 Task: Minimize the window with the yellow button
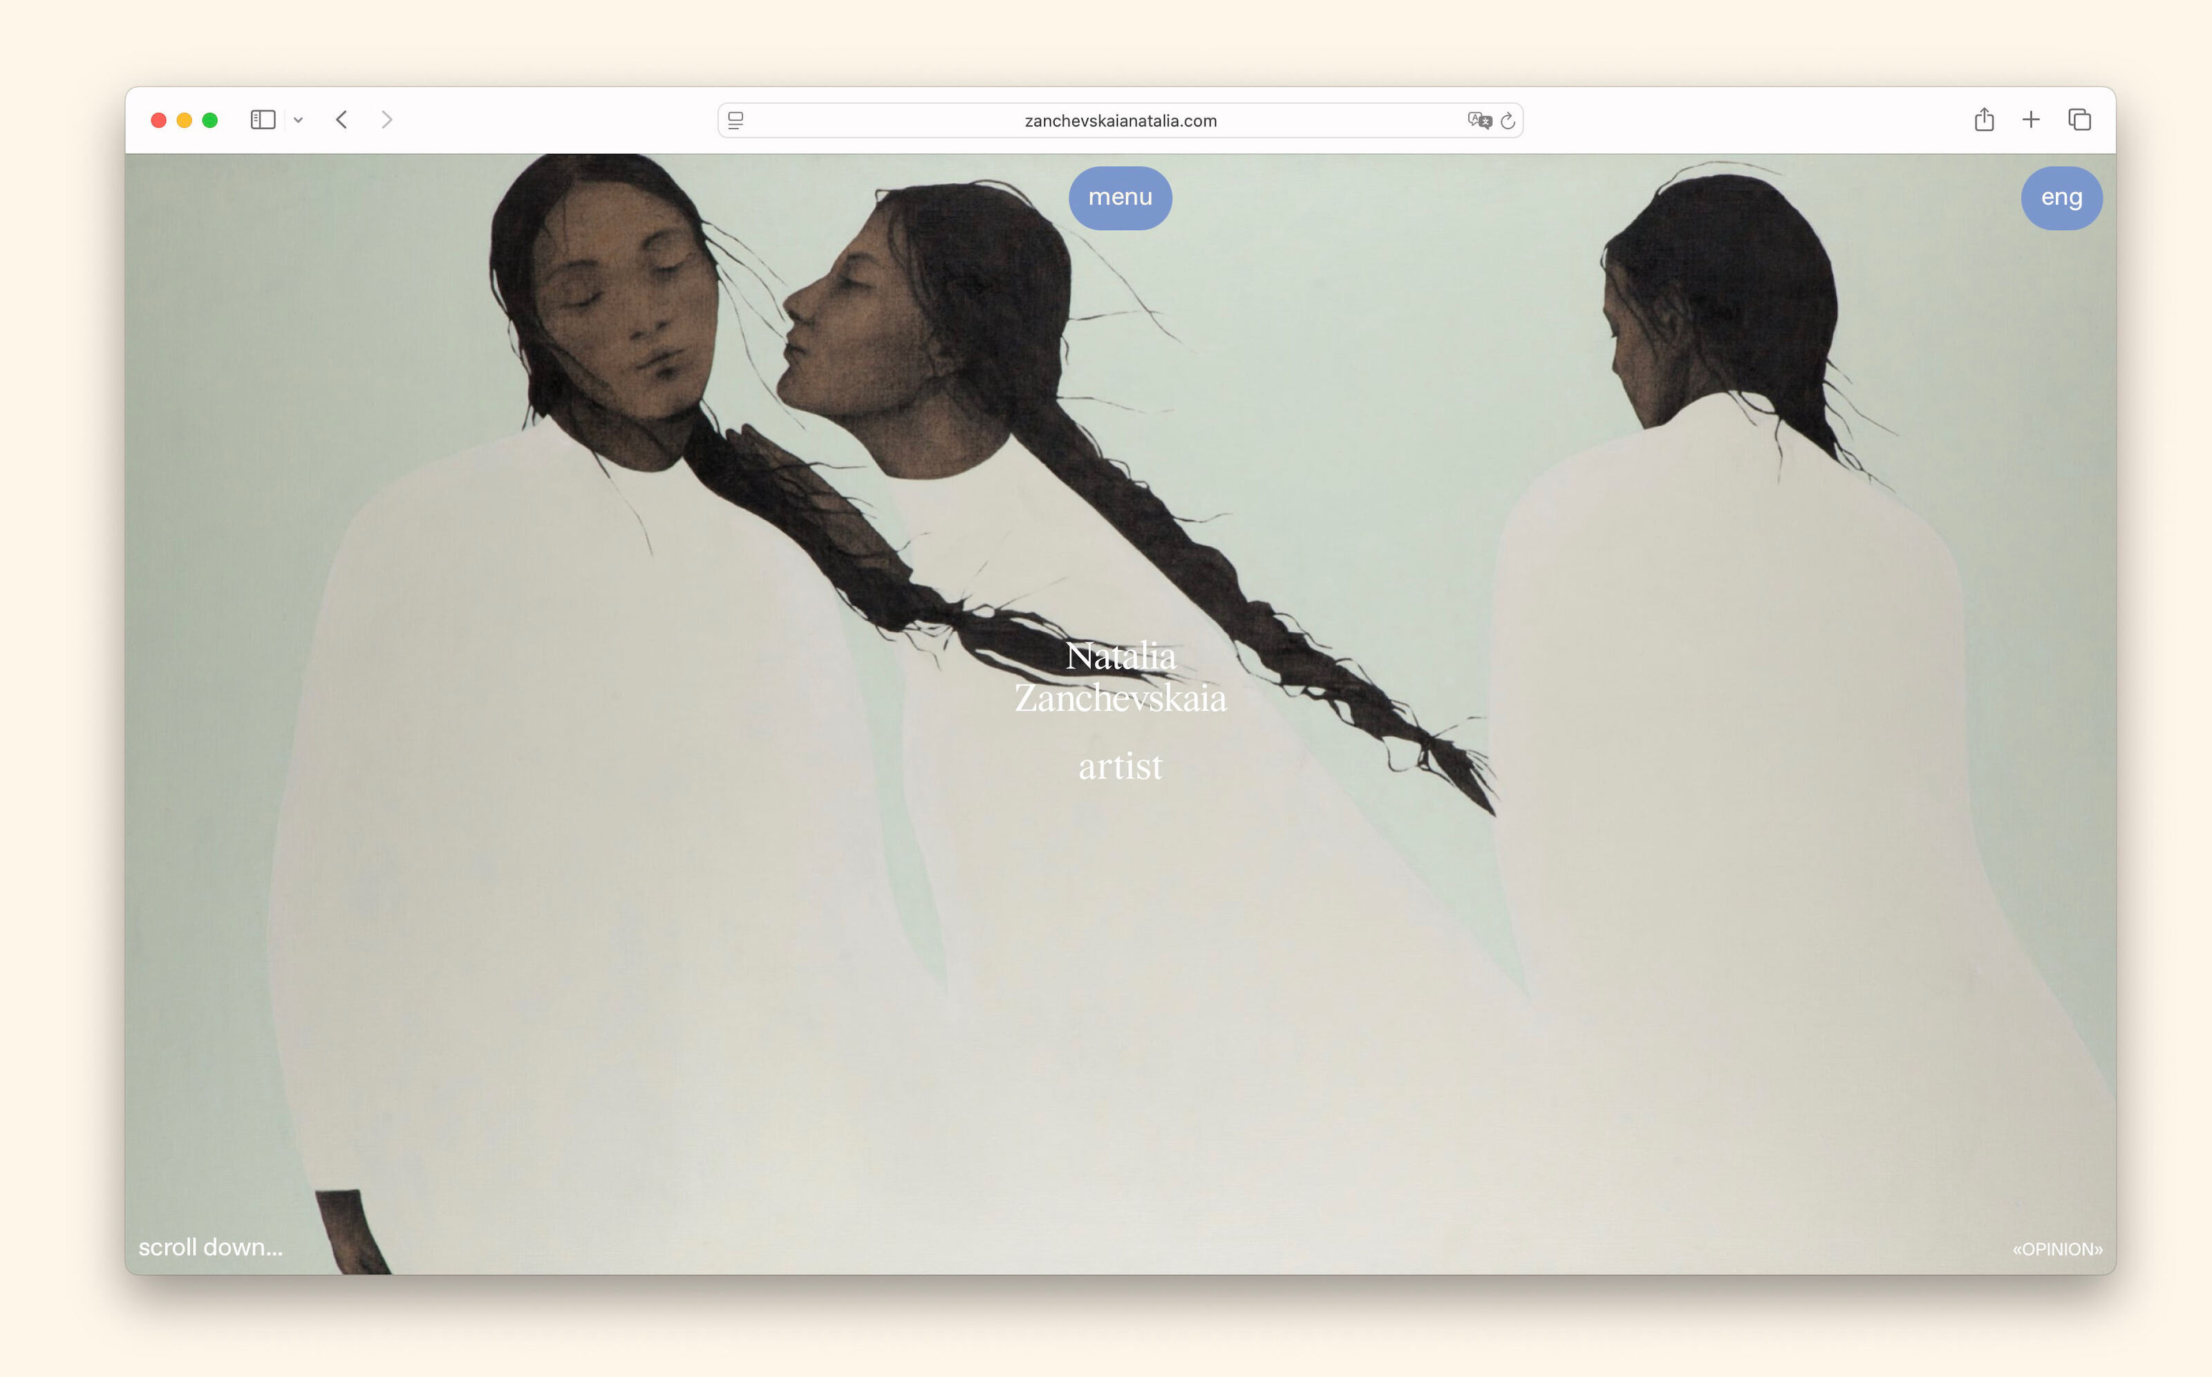(184, 120)
